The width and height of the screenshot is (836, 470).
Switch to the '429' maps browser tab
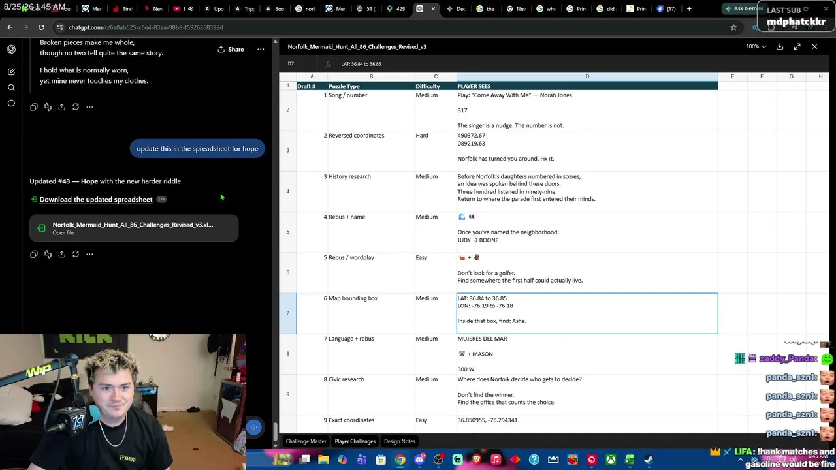pyautogui.click(x=396, y=9)
